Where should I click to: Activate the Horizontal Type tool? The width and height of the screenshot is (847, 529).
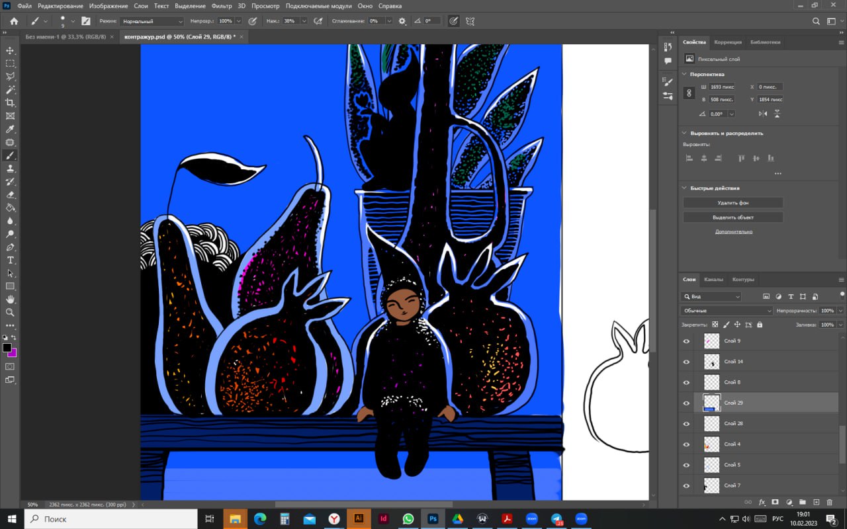[x=10, y=260]
